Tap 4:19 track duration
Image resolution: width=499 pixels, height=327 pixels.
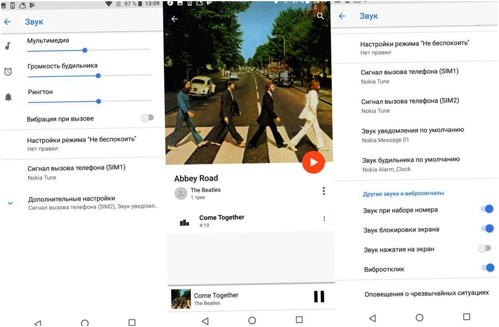[x=204, y=225]
